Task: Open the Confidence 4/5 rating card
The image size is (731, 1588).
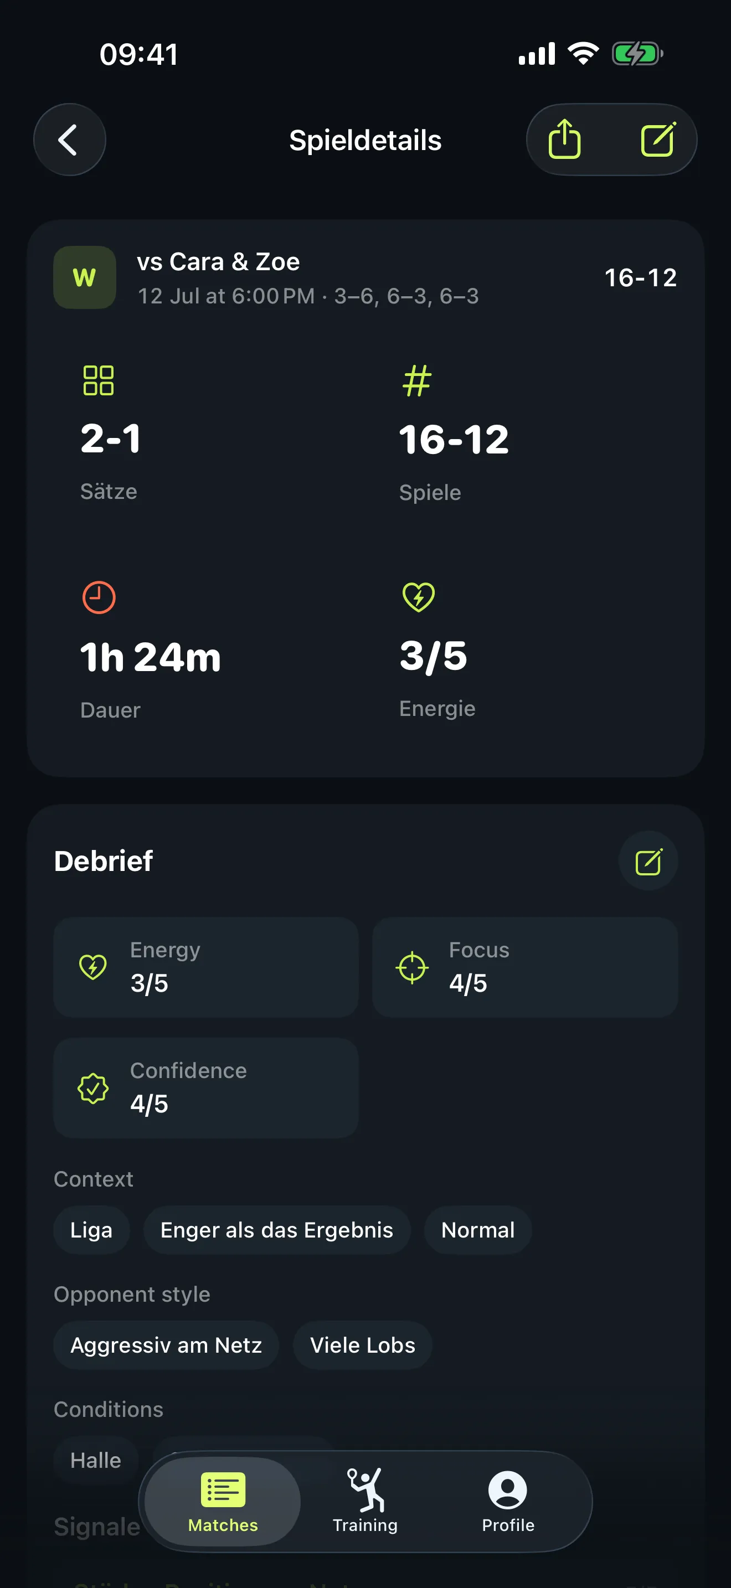Action: [x=206, y=1088]
